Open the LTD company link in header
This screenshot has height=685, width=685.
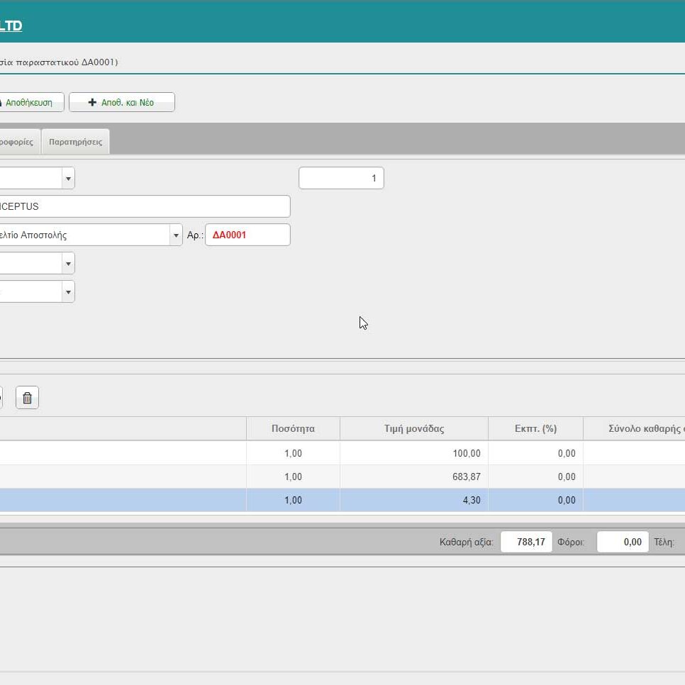(11, 26)
